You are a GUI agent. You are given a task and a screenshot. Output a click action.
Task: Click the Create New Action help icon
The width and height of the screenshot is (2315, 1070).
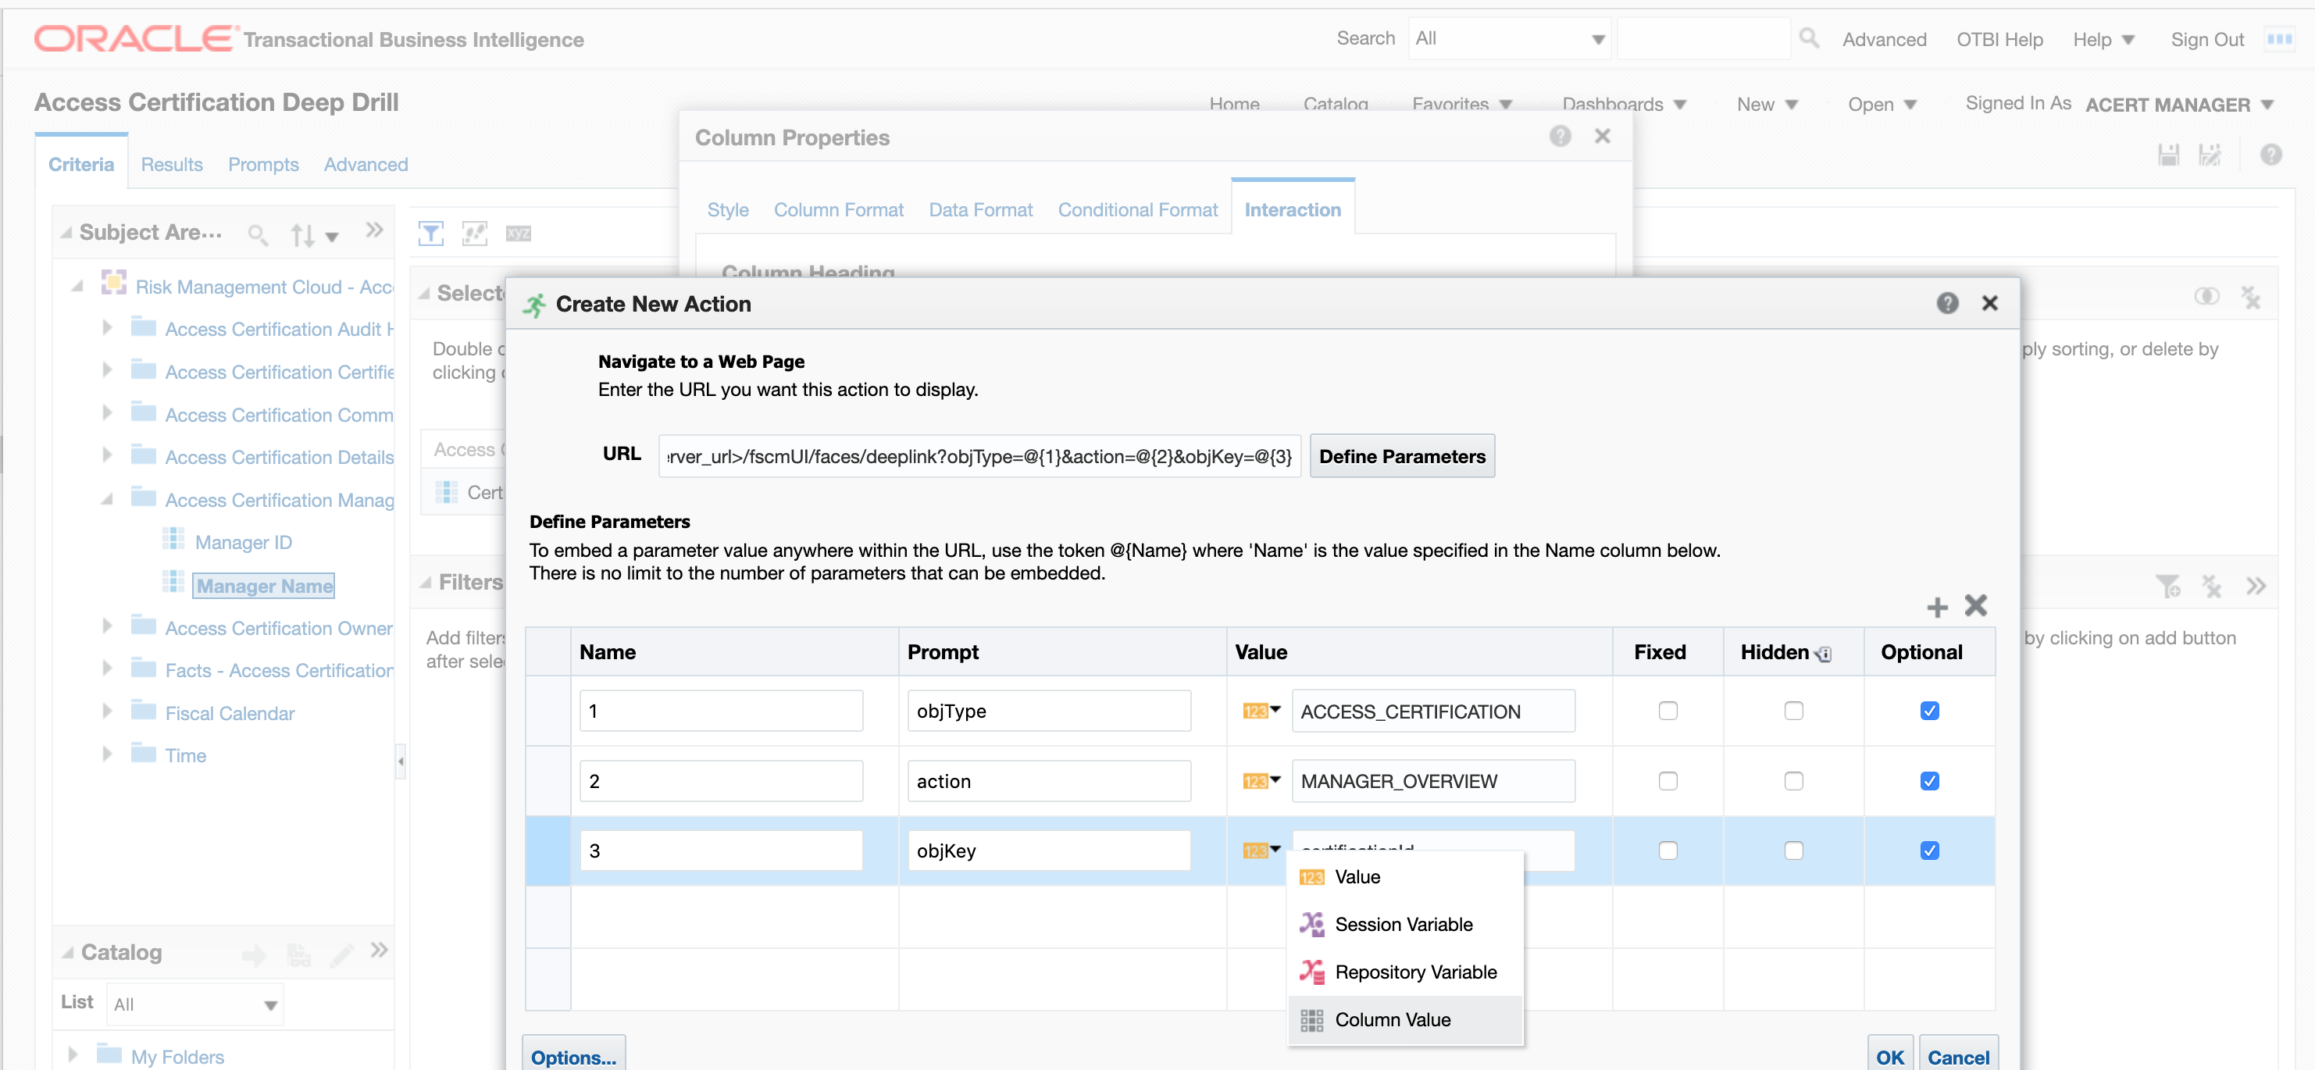pyautogui.click(x=1946, y=304)
